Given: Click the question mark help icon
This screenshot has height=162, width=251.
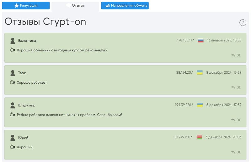Looking at the screenshot, I should coord(243,23).
